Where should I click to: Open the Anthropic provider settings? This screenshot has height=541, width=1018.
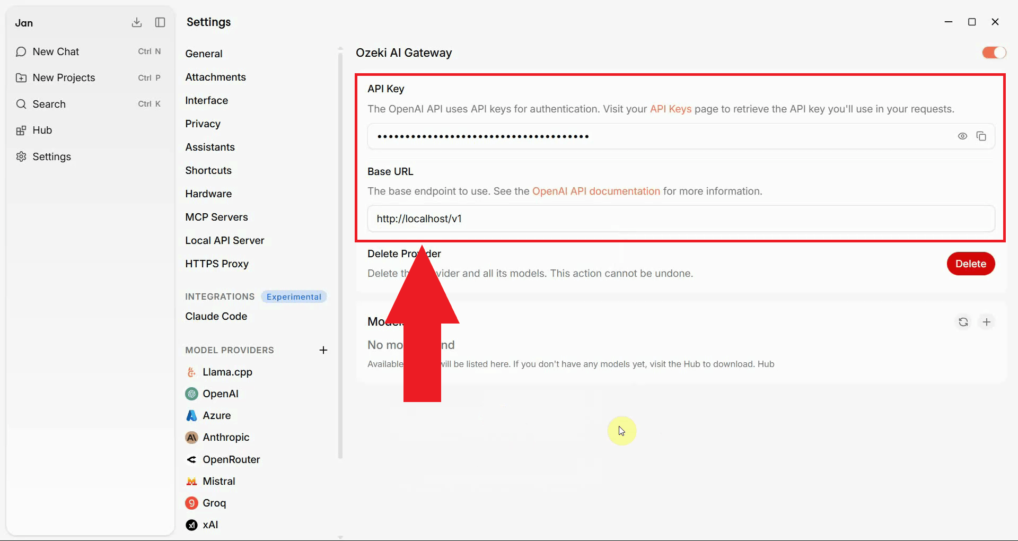pyautogui.click(x=225, y=437)
